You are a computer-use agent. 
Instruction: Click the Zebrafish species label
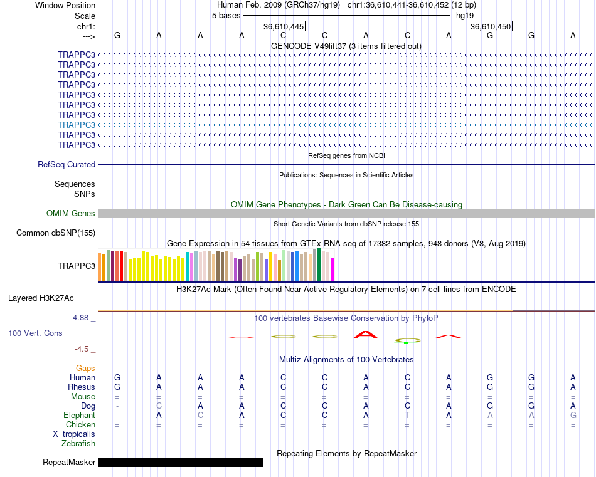point(78,443)
